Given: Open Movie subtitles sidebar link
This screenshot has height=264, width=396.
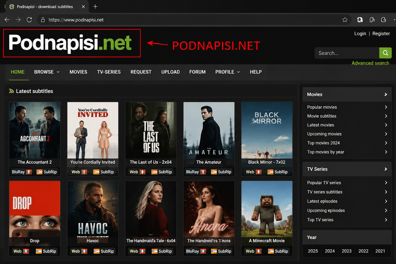Looking at the screenshot, I should pos(322,116).
